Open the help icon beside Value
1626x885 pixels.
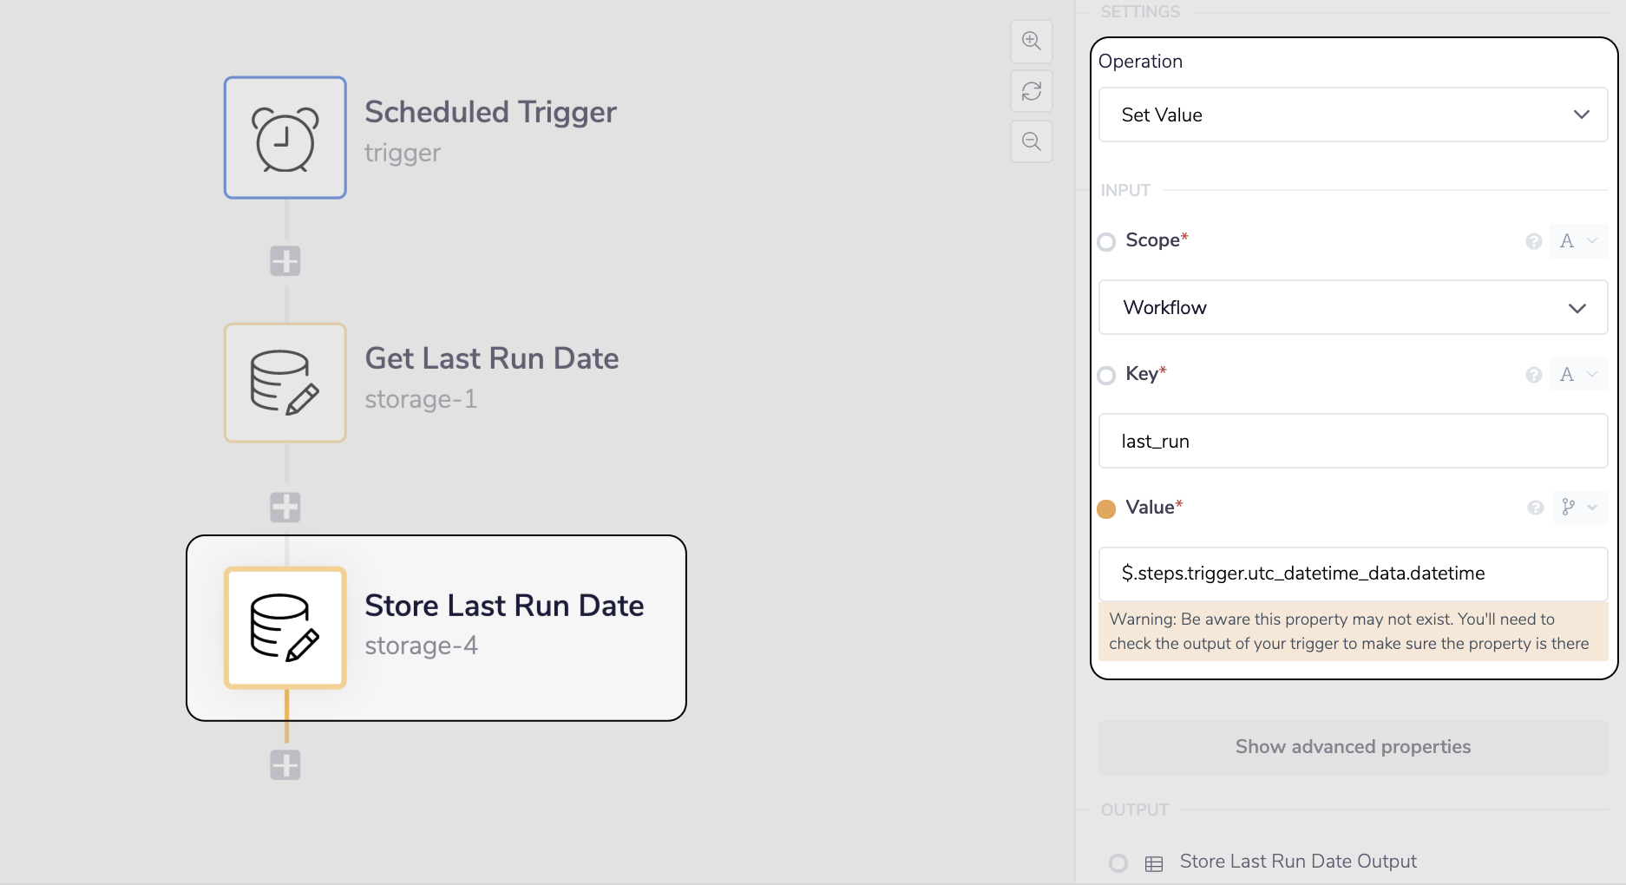click(1536, 508)
